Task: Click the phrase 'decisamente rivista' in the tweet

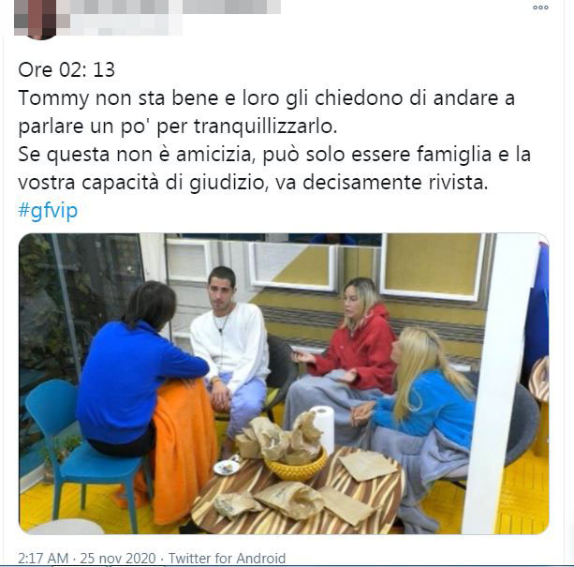Action: click(x=394, y=183)
